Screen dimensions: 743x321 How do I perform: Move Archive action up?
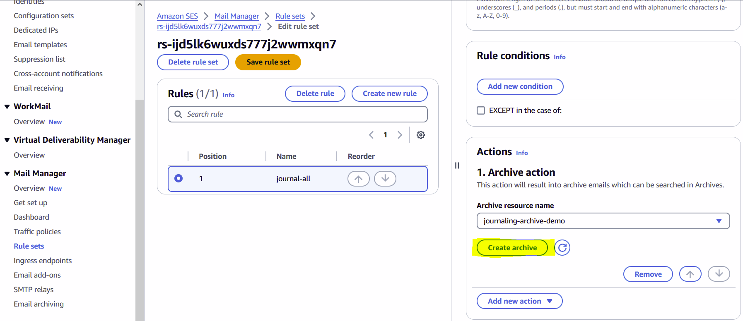click(x=690, y=274)
